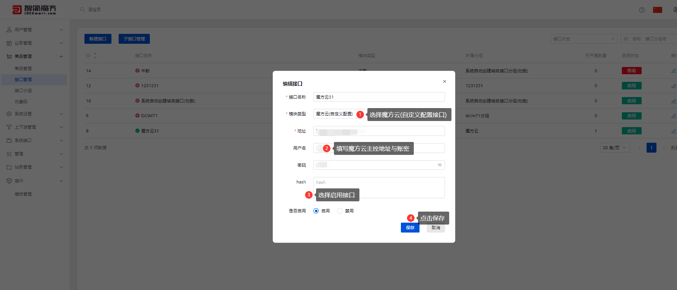Click the 接口名称 input field in the dialog
The height and width of the screenshot is (290, 677).
(379, 97)
